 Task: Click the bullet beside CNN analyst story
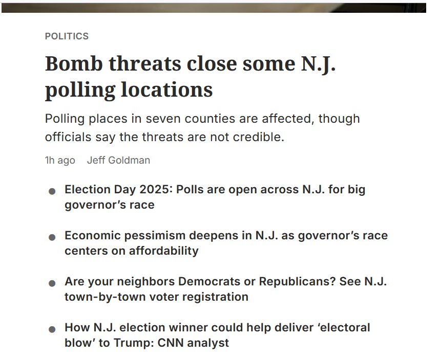click(52, 329)
